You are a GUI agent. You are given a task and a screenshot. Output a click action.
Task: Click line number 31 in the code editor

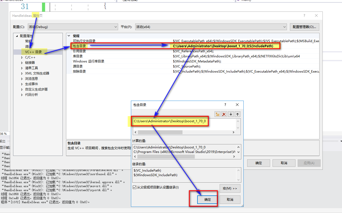click(x=25, y=6)
